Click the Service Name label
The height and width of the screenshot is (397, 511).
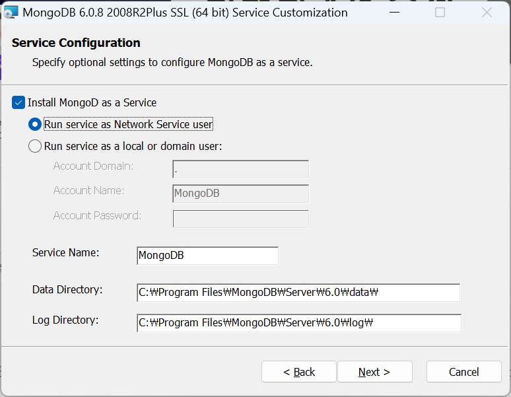click(x=65, y=252)
